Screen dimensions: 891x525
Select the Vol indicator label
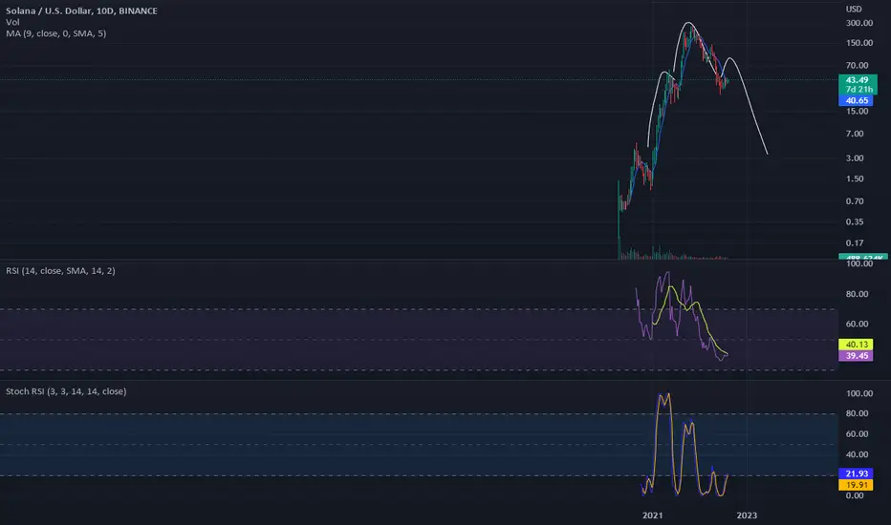coord(12,22)
